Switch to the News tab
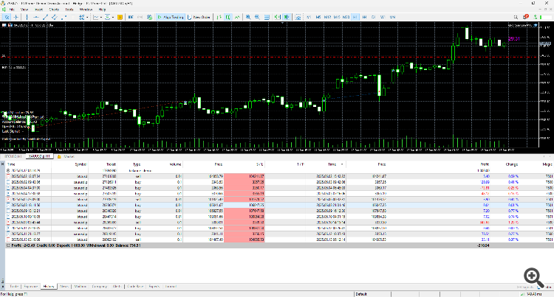Image resolution: width=554 pixels, height=297 pixels. 64,287
